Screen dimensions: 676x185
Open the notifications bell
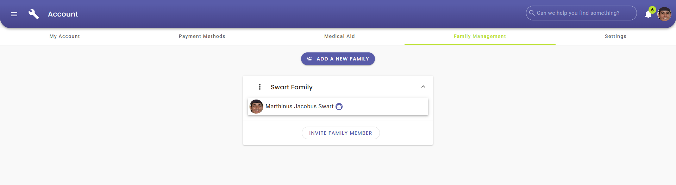point(648,14)
